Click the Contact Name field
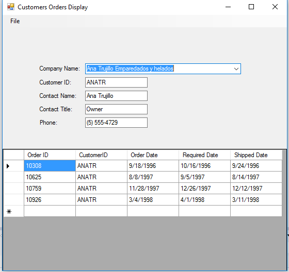This screenshot has height=272, width=289. point(116,96)
